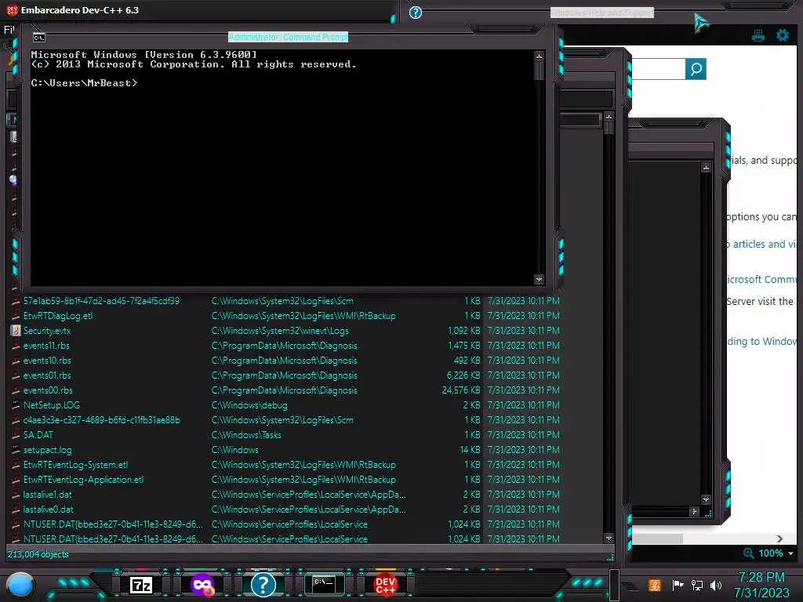Select the file c4ae3c3e-c327-4689-b6fd-c11fb31ae88b
Viewport: 803px width, 602px height.
coord(101,420)
